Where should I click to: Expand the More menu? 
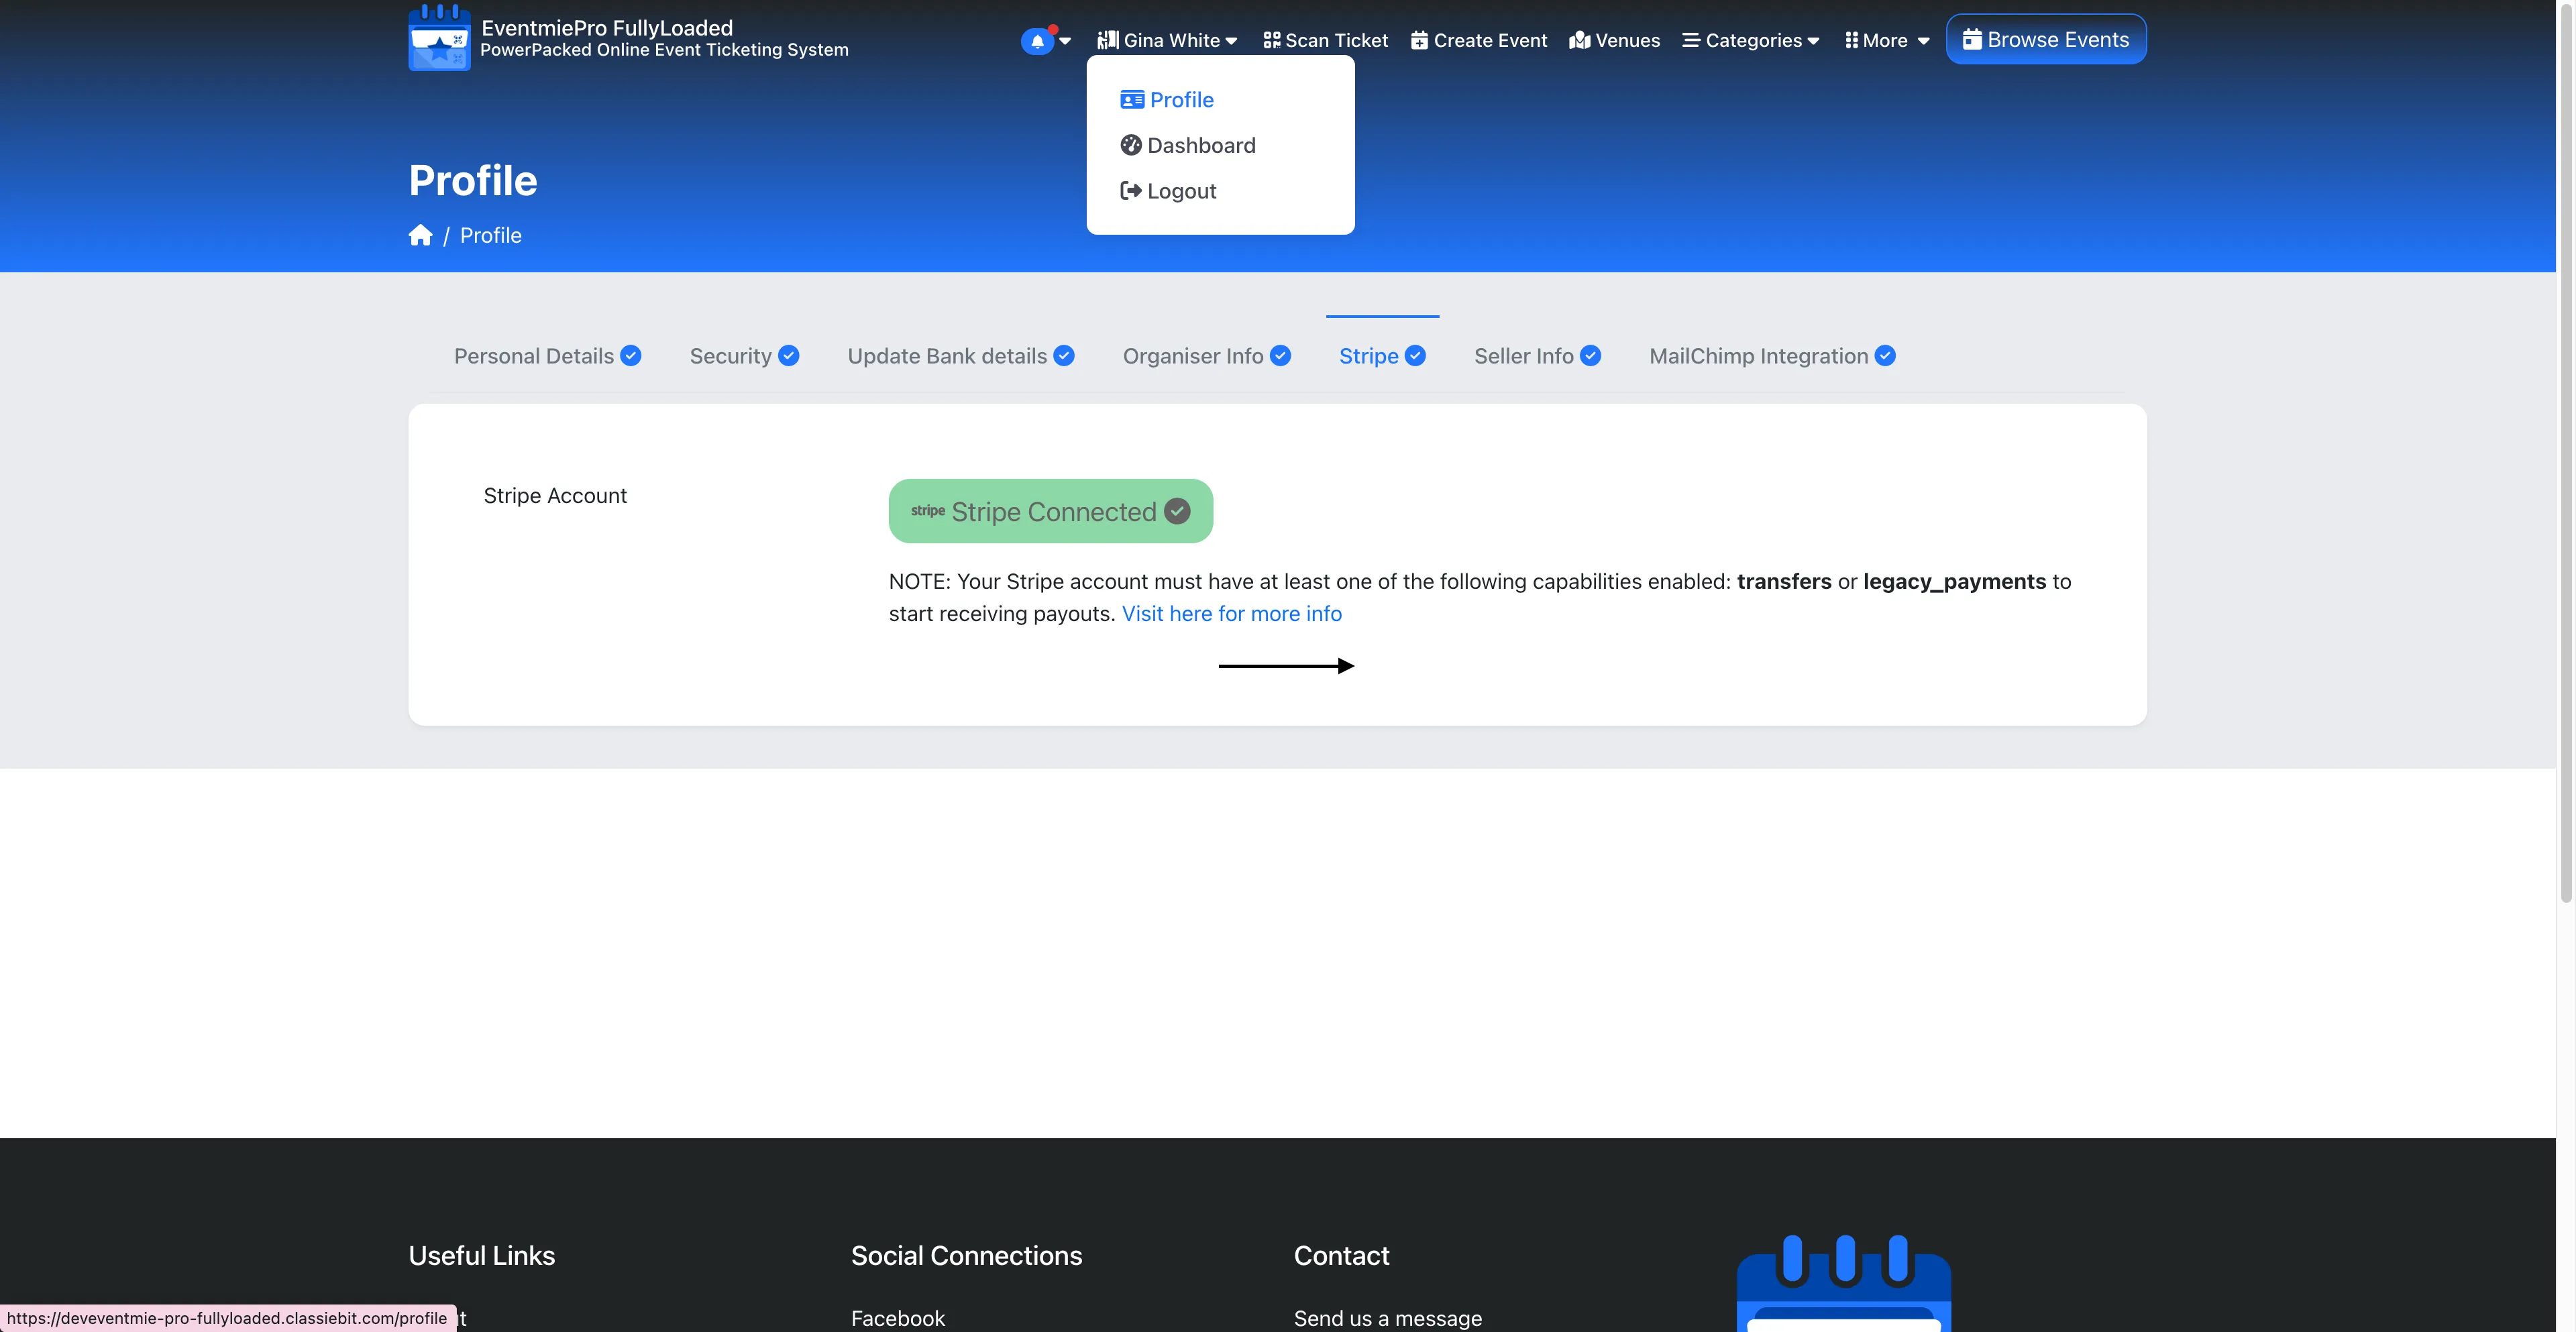pos(1886,40)
